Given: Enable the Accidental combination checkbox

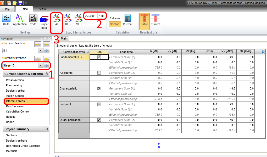Looking at the screenshot, I should (99, 73).
